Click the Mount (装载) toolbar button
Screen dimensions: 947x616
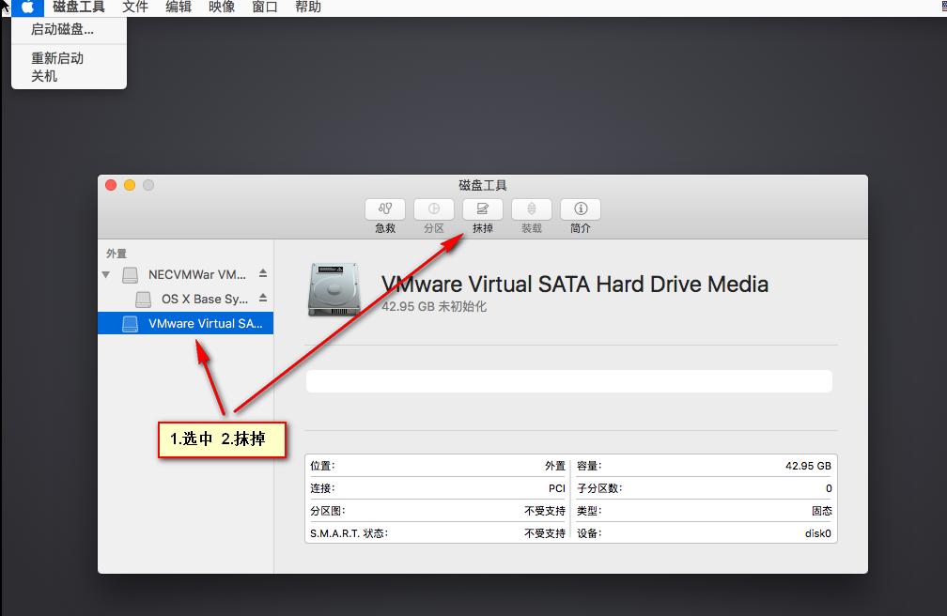tap(532, 209)
